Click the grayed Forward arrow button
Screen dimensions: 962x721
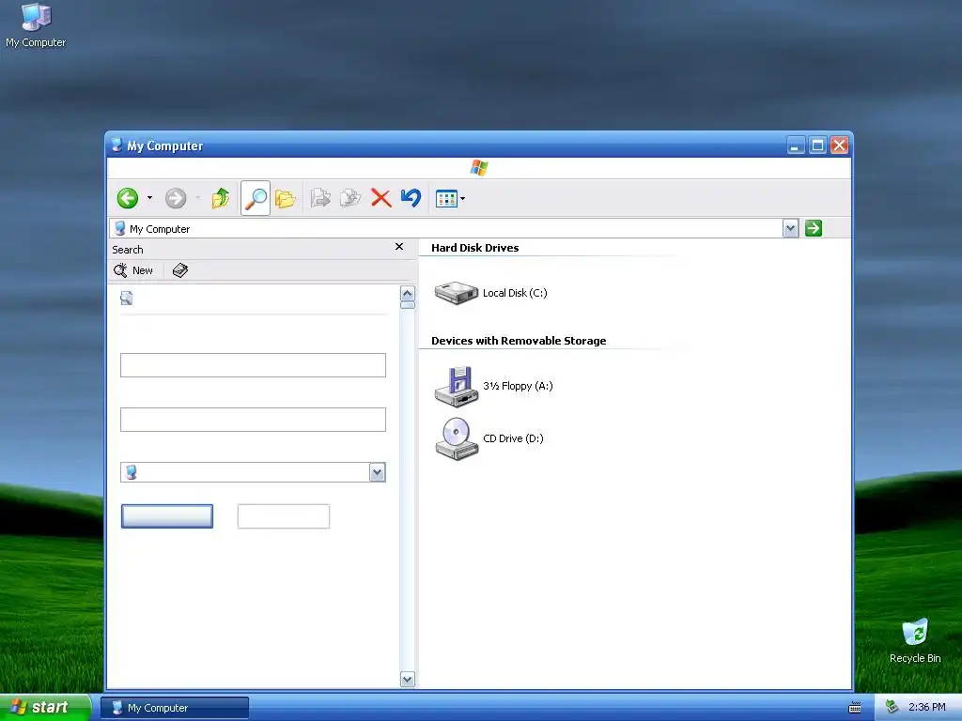pos(176,198)
